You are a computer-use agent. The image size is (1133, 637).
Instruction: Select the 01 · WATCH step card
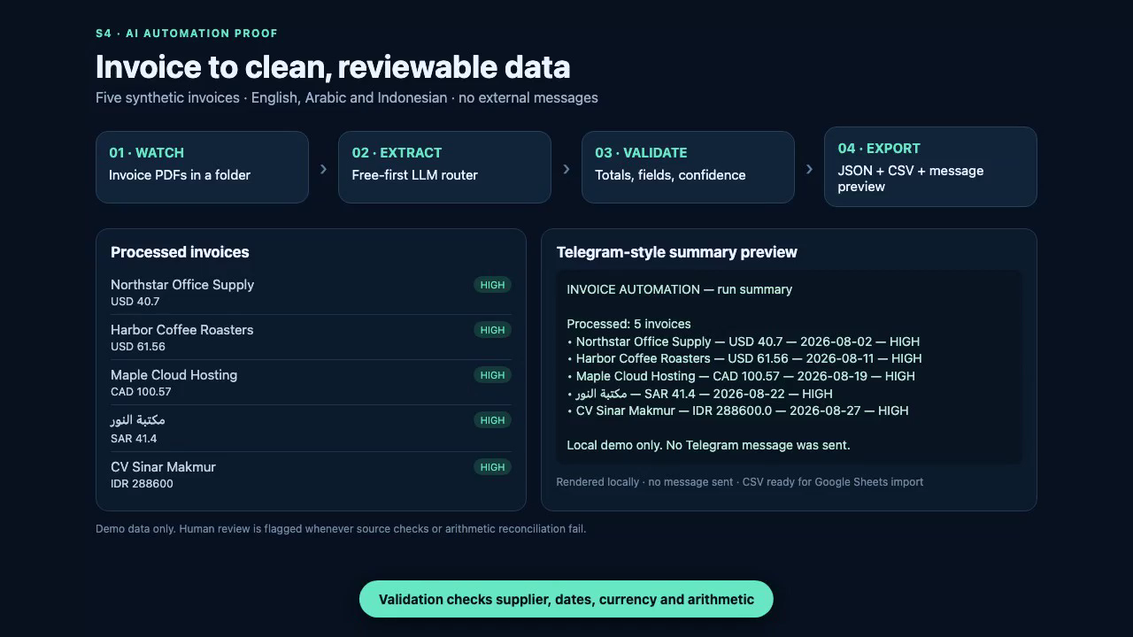pyautogui.click(x=202, y=167)
